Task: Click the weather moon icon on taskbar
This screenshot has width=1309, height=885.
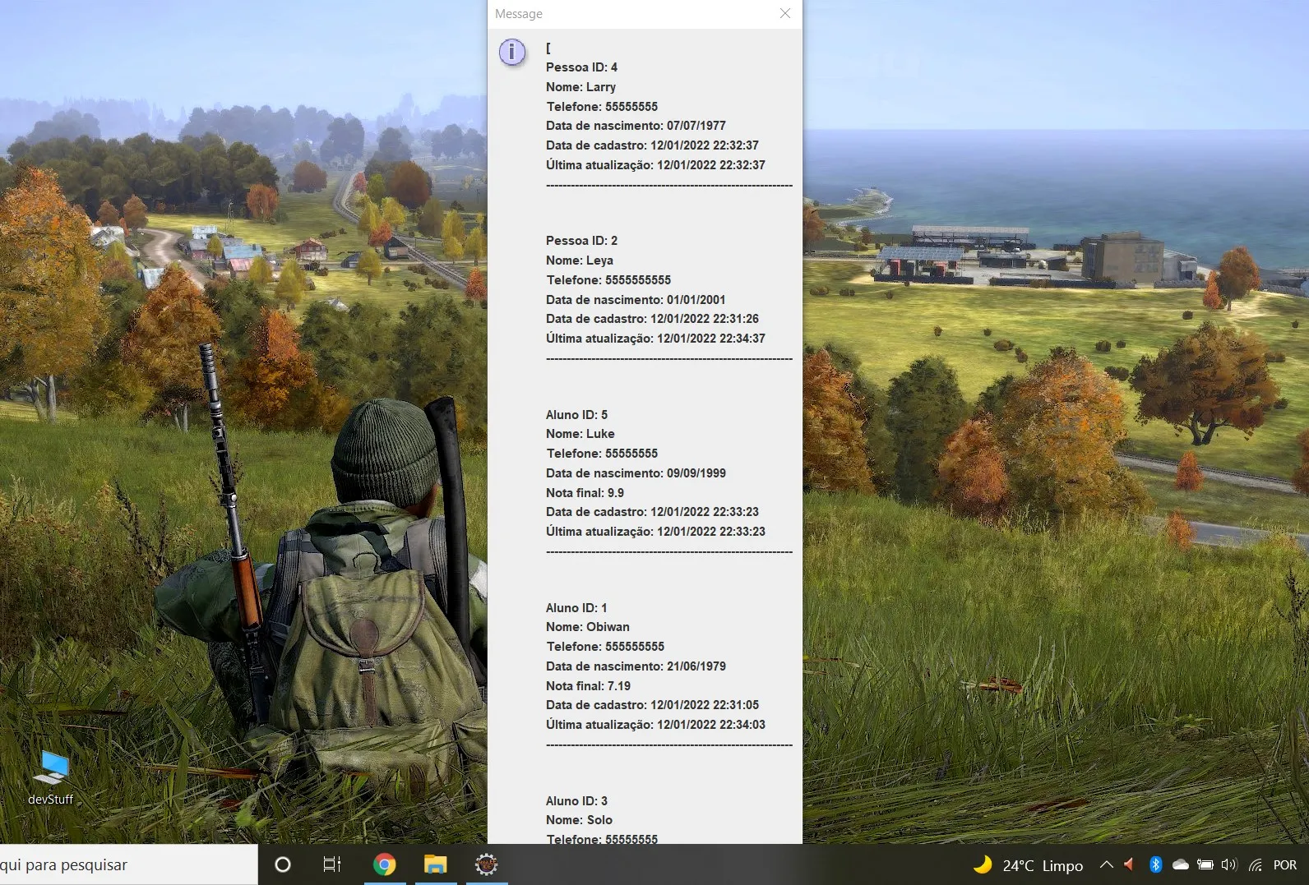Action: tap(983, 864)
